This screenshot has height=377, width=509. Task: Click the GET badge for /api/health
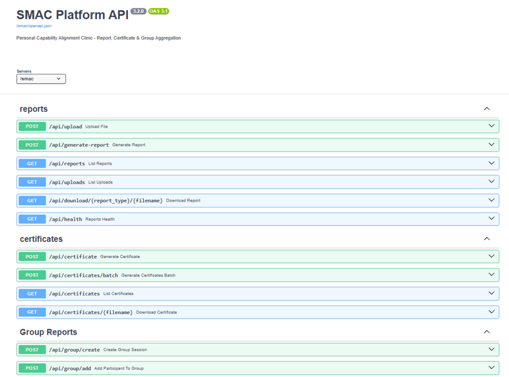pyautogui.click(x=32, y=219)
